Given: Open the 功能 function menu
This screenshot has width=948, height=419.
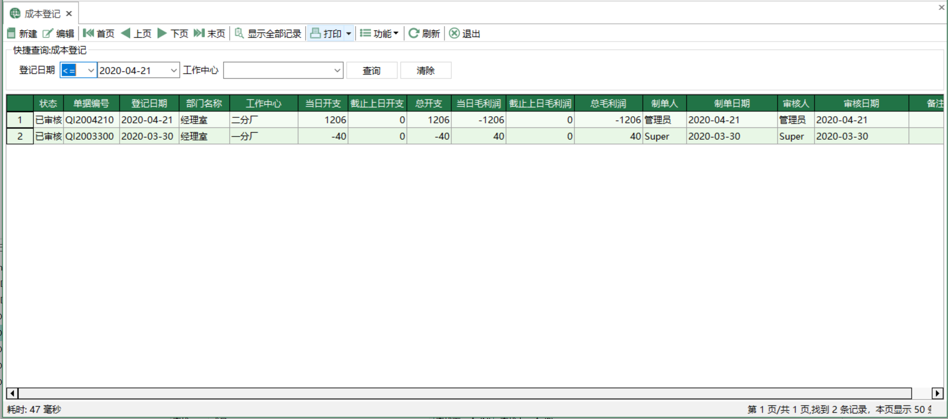Looking at the screenshot, I should pyautogui.click(x=379, y=34).
